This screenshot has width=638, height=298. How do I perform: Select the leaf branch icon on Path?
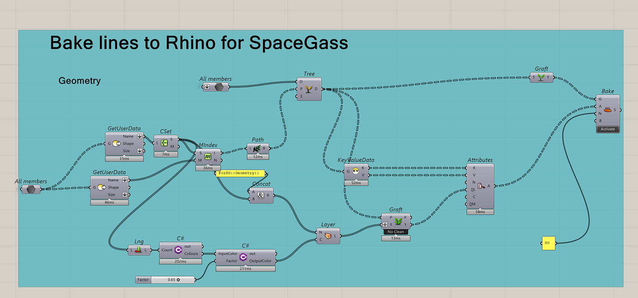click(x=258, y=148)
